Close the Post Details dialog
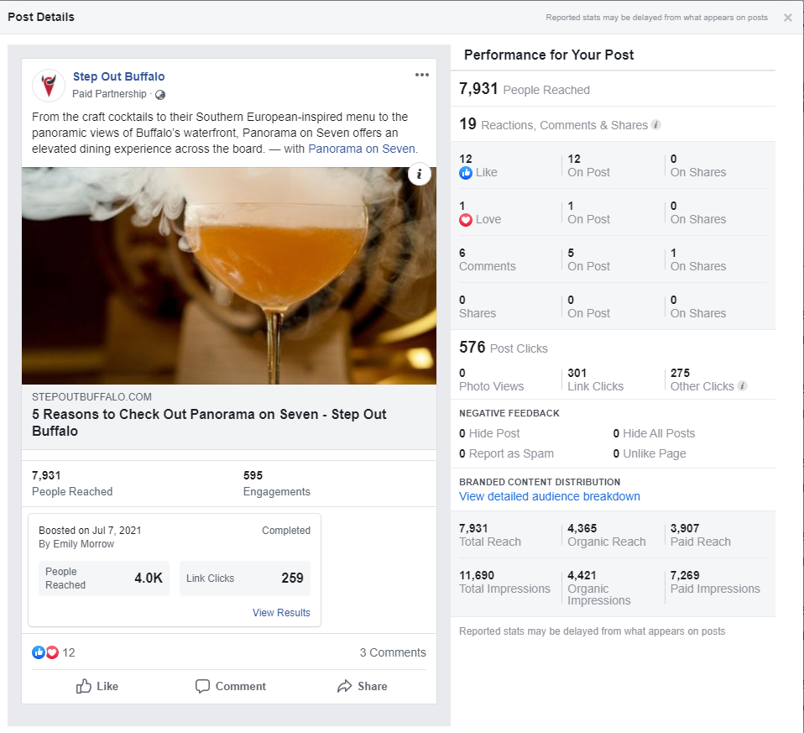The width and height of the screenshot is (804, 733). coord(787,18)
